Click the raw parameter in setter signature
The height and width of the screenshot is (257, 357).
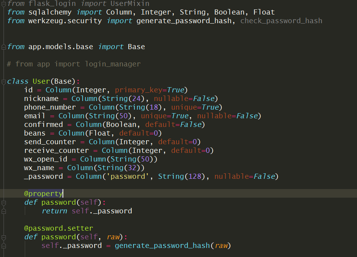click(113, 237)
